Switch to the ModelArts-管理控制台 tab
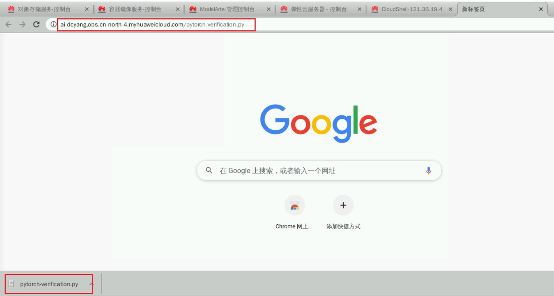The width and height of the screenshot is (554, 296). 227,9
